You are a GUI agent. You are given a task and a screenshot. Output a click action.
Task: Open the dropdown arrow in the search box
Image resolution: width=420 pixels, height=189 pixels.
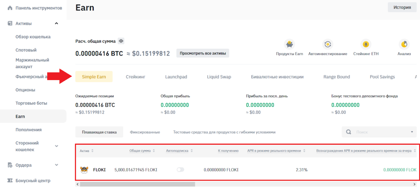(x=411, y=132)
